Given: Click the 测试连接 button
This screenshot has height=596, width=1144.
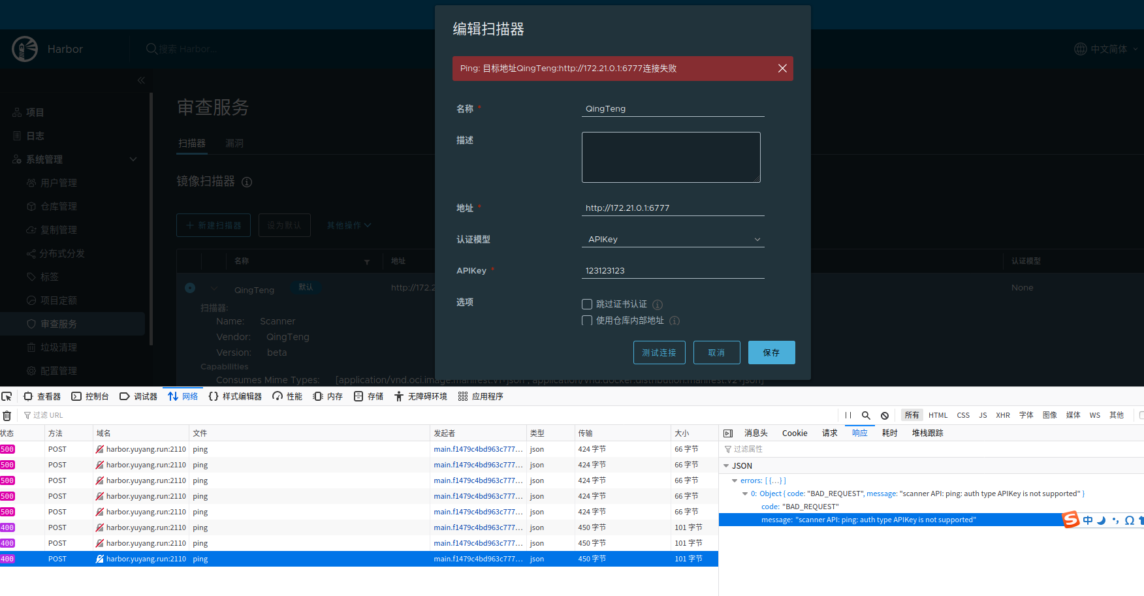Looking at the screenshot, I should (659, 353).
